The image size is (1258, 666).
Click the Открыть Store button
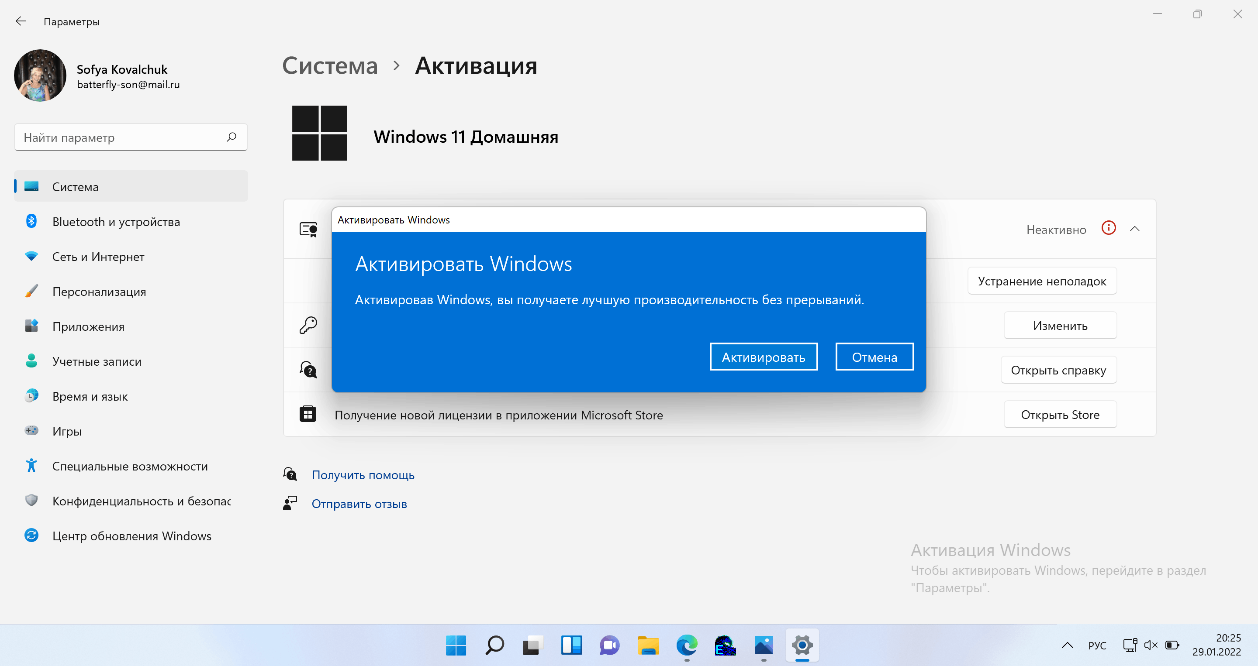click(x=1060, y=414)
